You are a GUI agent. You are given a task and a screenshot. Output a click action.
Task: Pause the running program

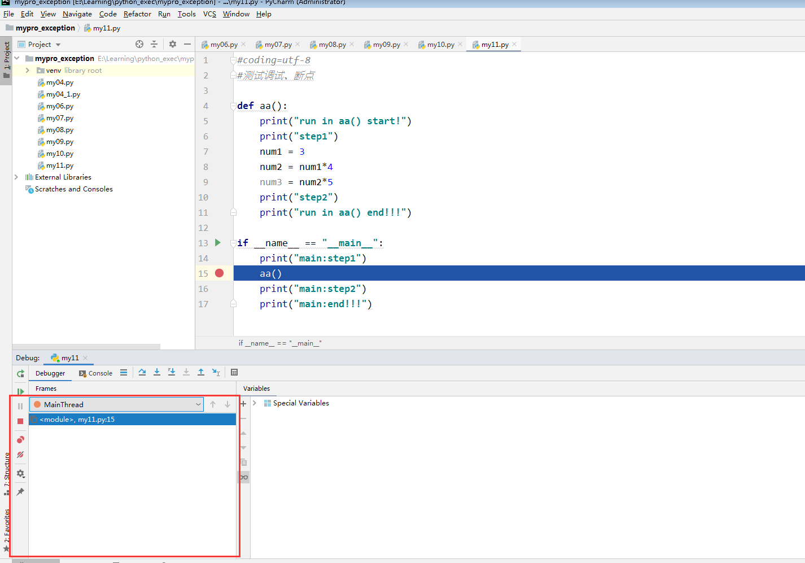[x=20, y=406]
